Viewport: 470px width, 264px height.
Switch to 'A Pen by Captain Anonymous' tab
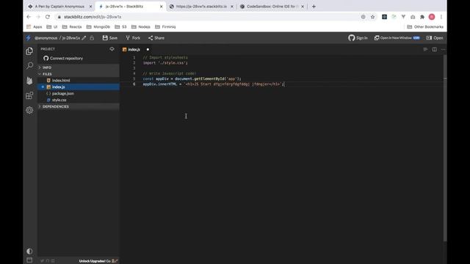tap(59, 7)
